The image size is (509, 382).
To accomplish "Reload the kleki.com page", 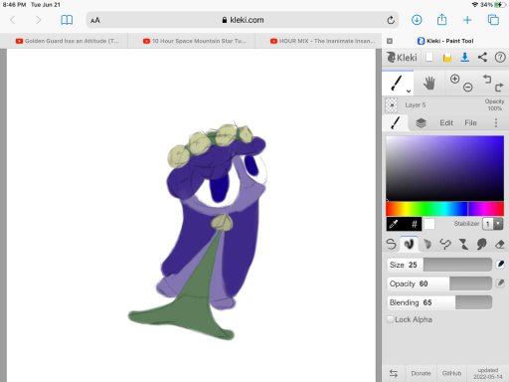I will click(391, 20).
